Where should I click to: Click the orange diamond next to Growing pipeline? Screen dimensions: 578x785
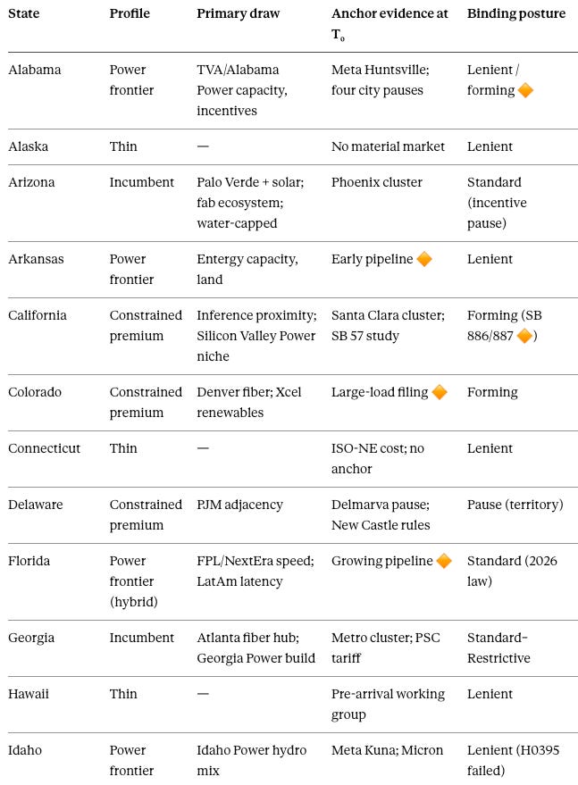(x=444, y=561)
